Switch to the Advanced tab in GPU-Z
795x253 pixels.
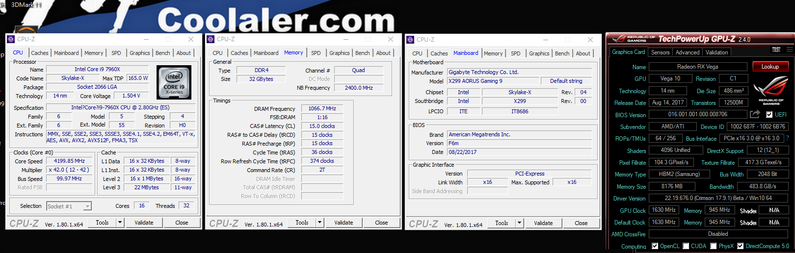click(x=688, y=52)
